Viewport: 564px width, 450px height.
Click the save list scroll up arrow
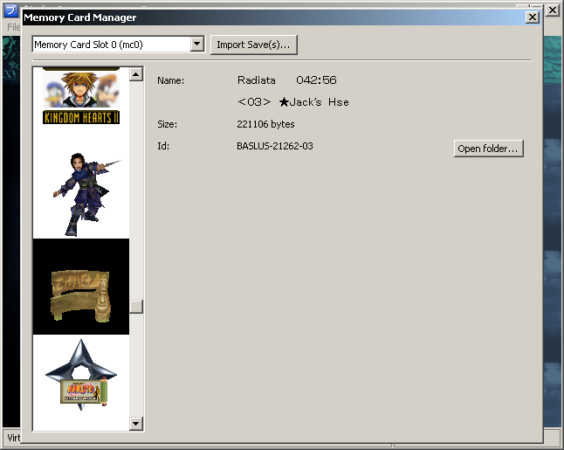click(136, 74)
